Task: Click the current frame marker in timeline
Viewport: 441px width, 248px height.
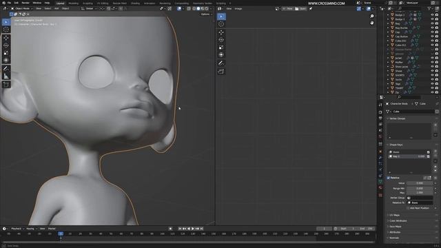Action: coord(61,234)
